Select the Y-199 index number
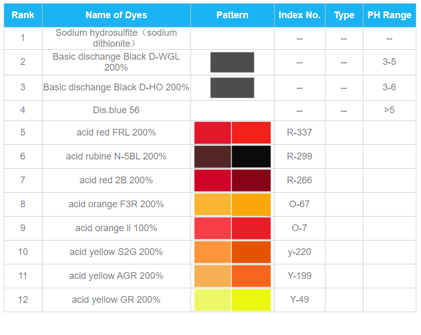 click(x=300, y=276)
